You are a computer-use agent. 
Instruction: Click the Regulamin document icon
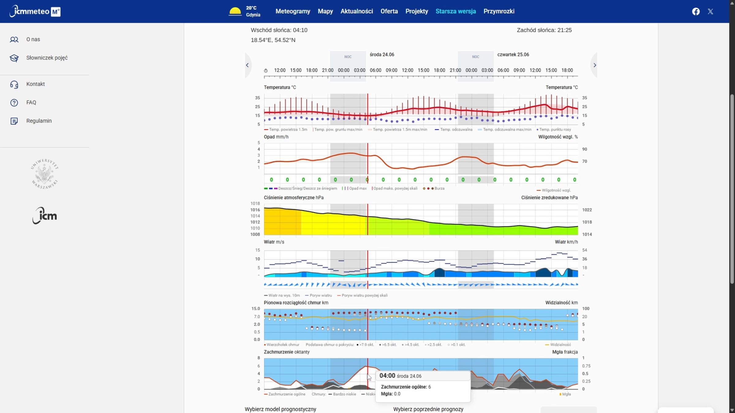point(14,121)
